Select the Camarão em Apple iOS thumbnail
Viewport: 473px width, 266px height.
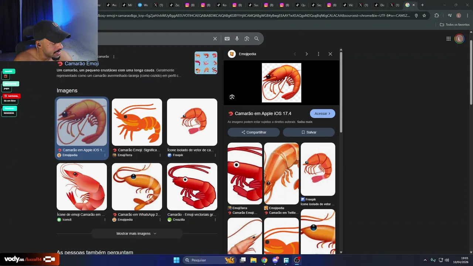coord(82,122)
